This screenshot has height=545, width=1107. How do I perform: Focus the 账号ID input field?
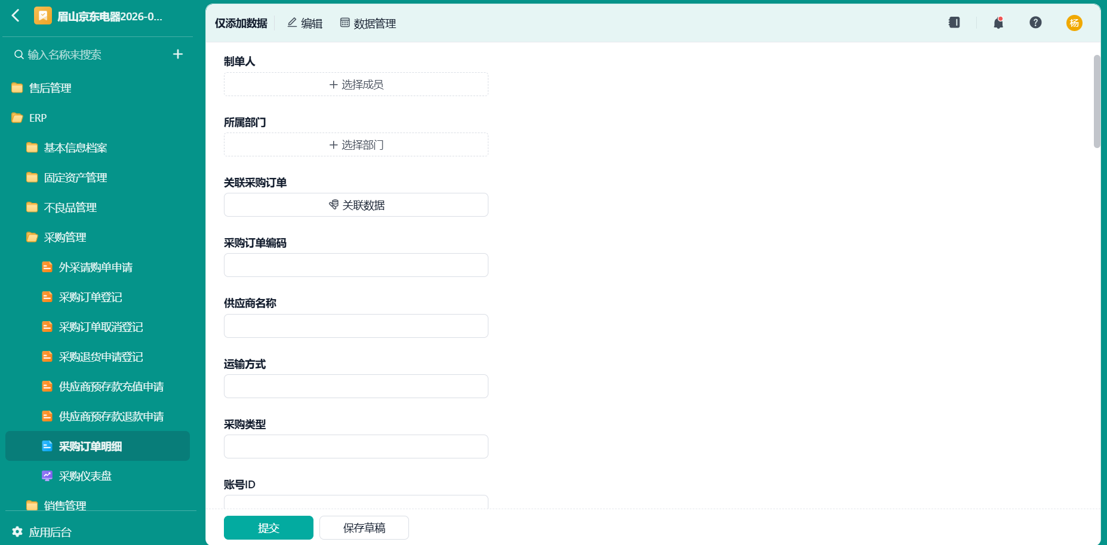[x=356, y=501]
